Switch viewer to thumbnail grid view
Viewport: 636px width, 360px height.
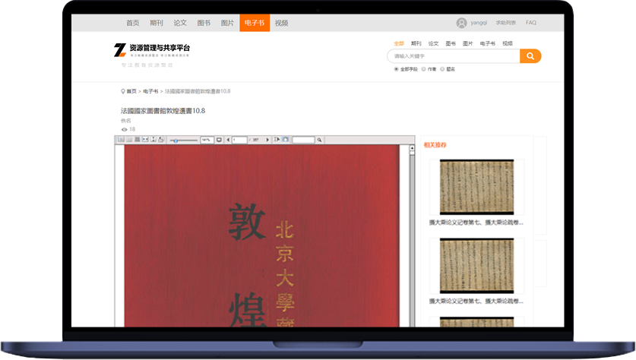click(x=137, y=140)
